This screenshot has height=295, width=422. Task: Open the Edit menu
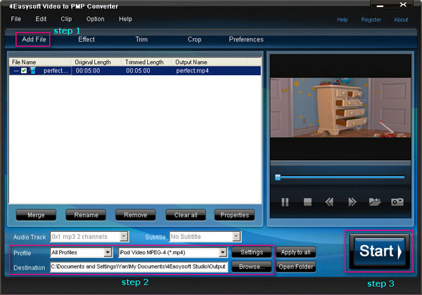(41, 19)
